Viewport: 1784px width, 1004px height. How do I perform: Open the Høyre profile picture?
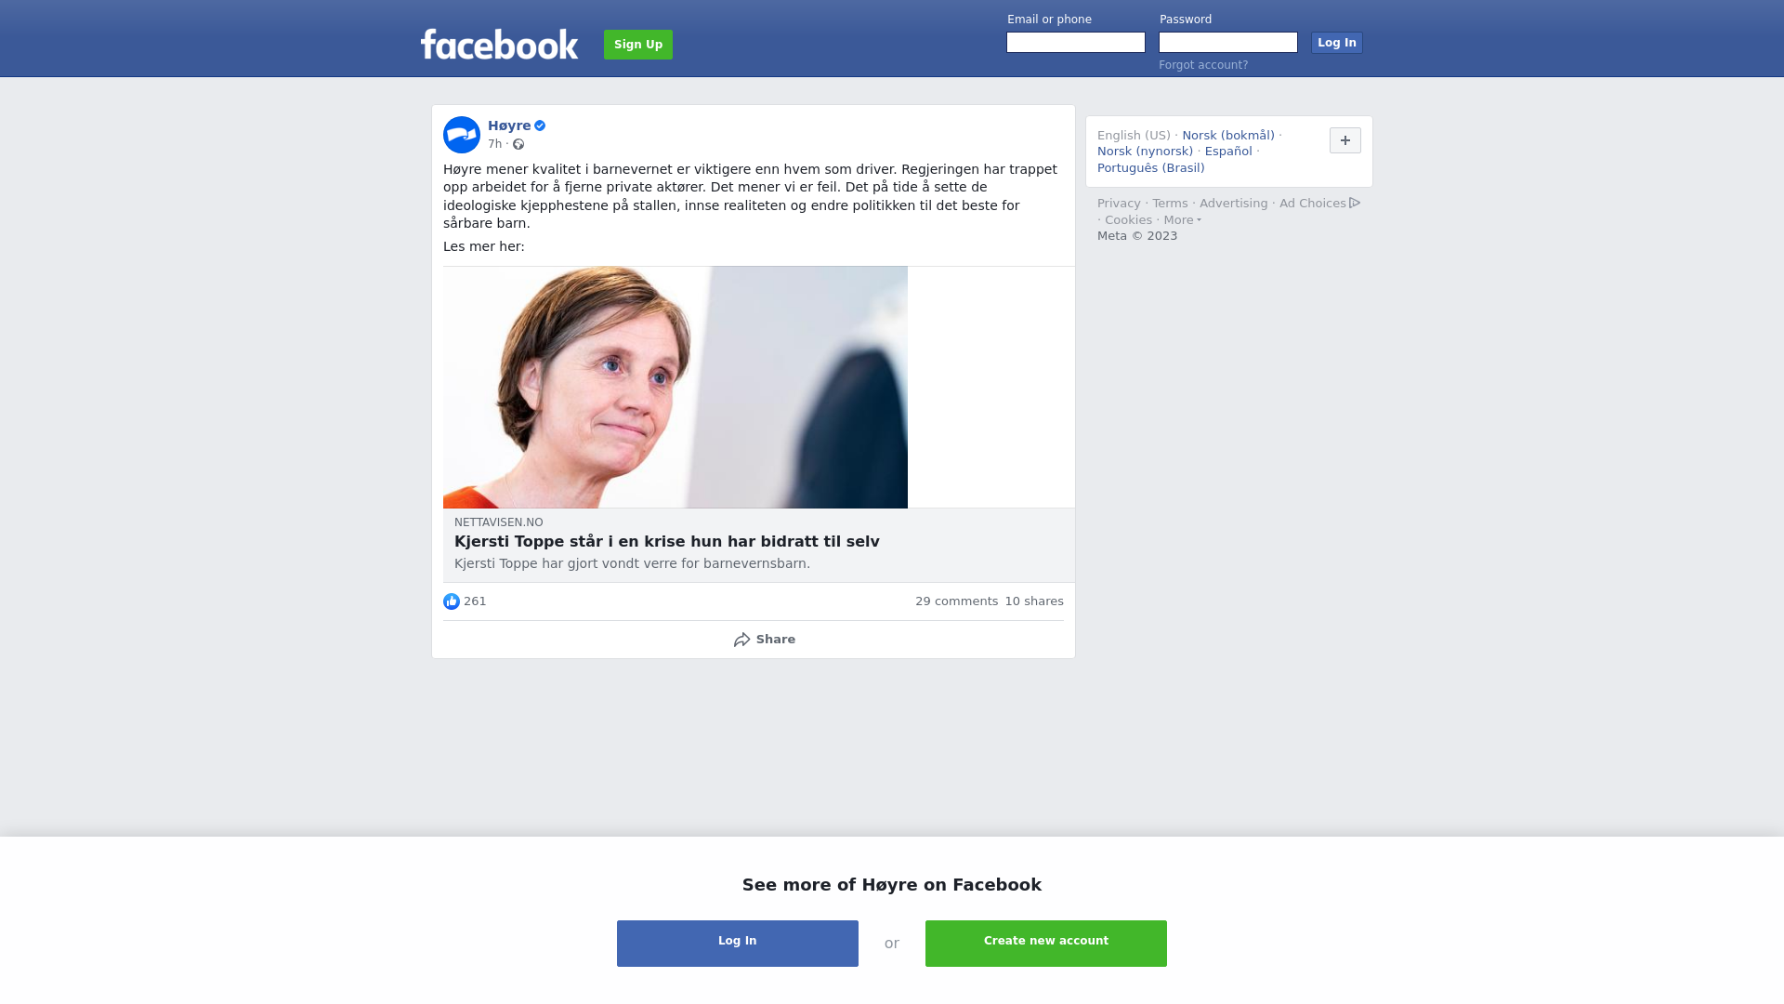[462, 135]
